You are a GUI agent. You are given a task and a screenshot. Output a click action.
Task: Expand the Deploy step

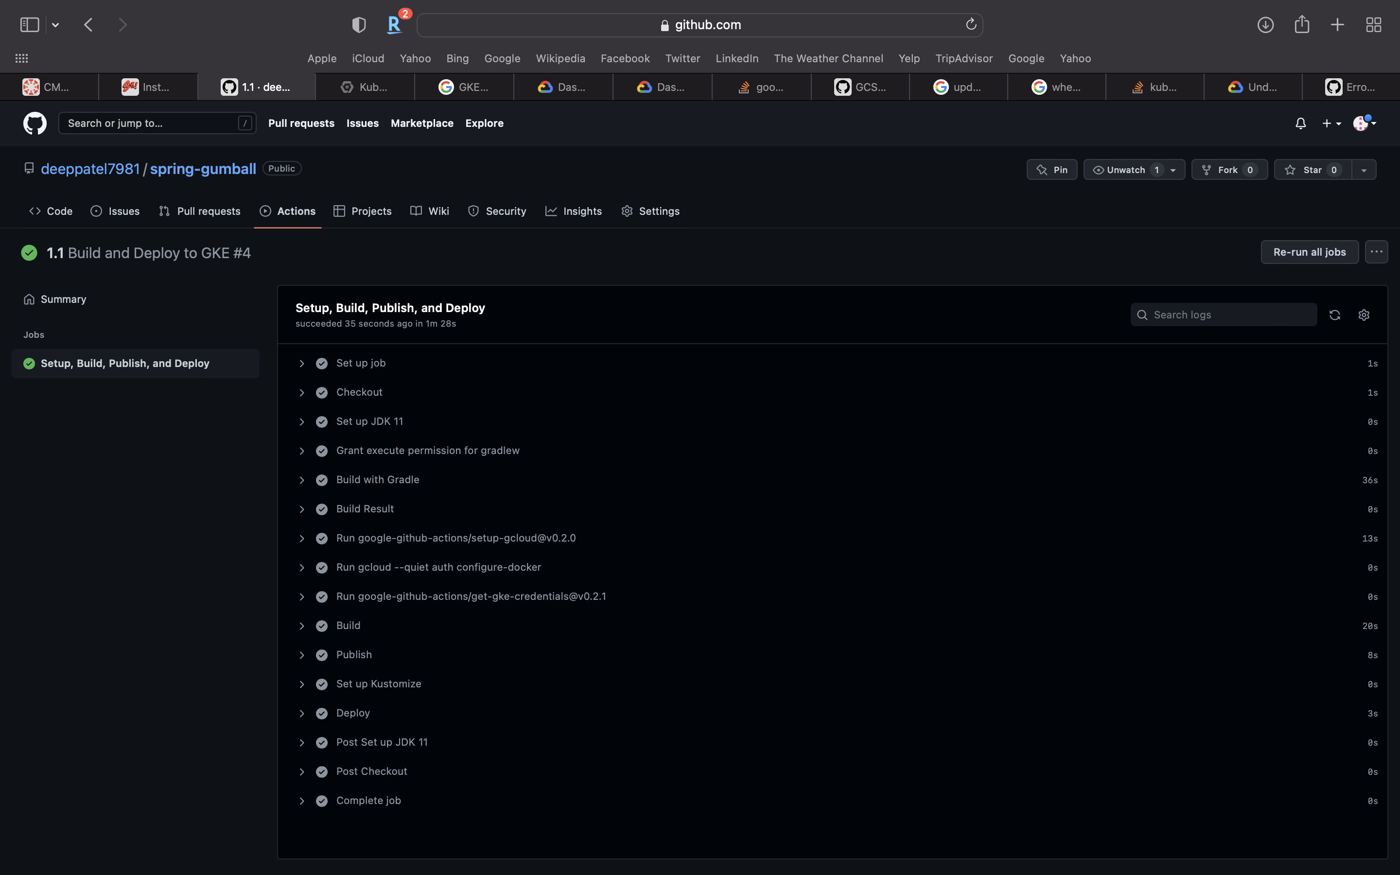tap(301, 713)
